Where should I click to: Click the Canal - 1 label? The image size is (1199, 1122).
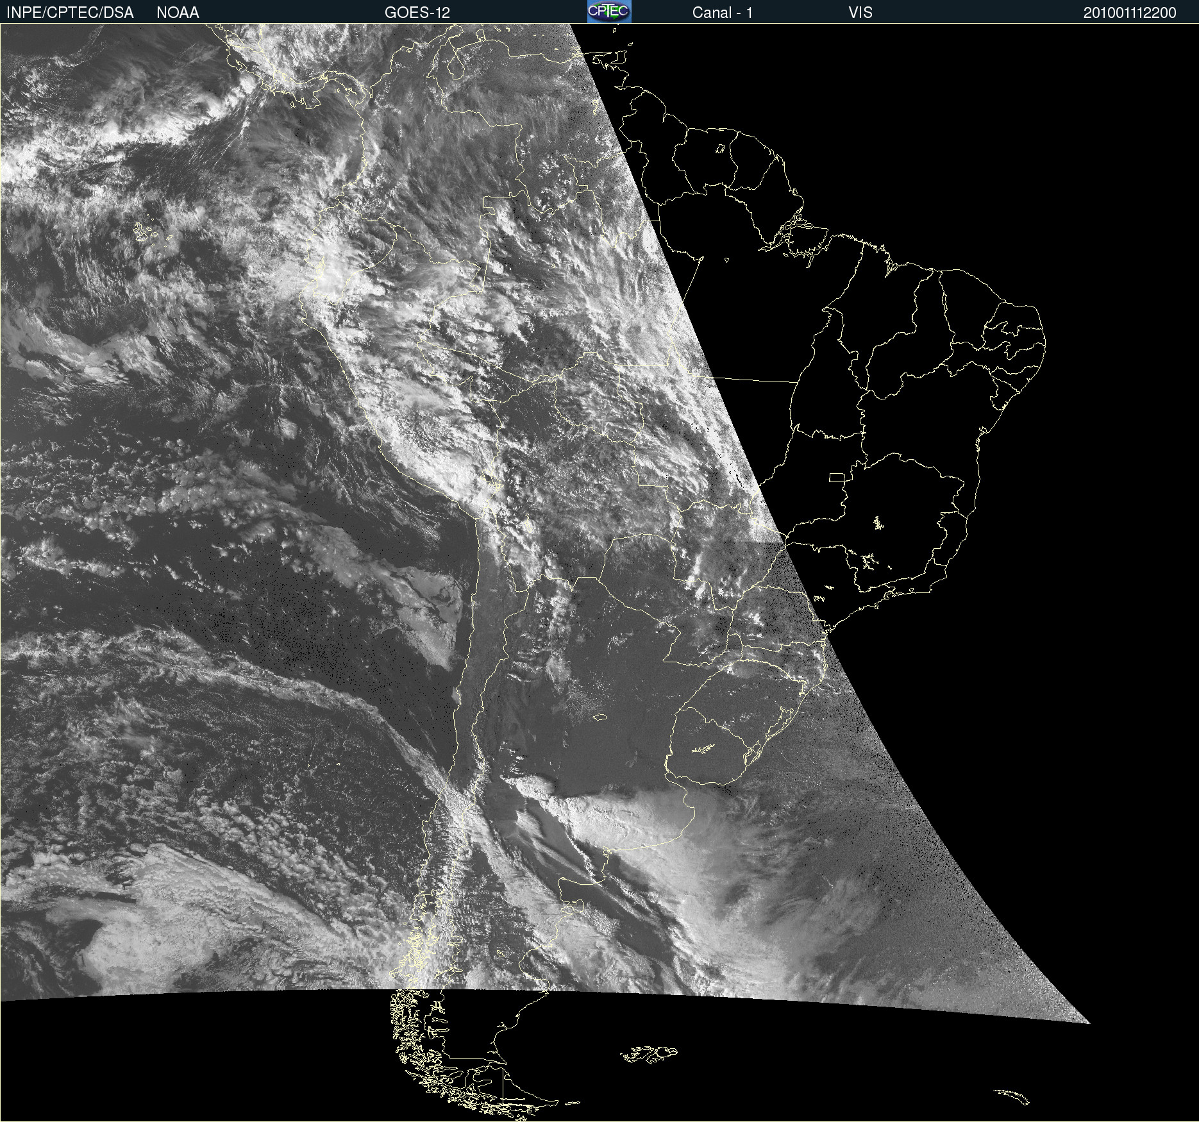(722, 13)
